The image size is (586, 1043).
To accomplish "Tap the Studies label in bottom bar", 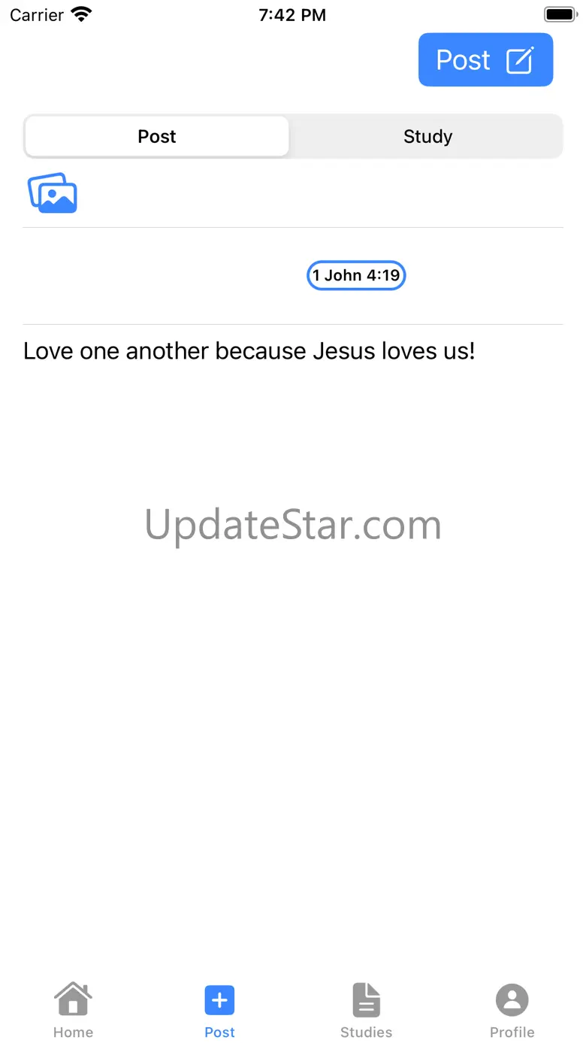I will (366, 1032).
